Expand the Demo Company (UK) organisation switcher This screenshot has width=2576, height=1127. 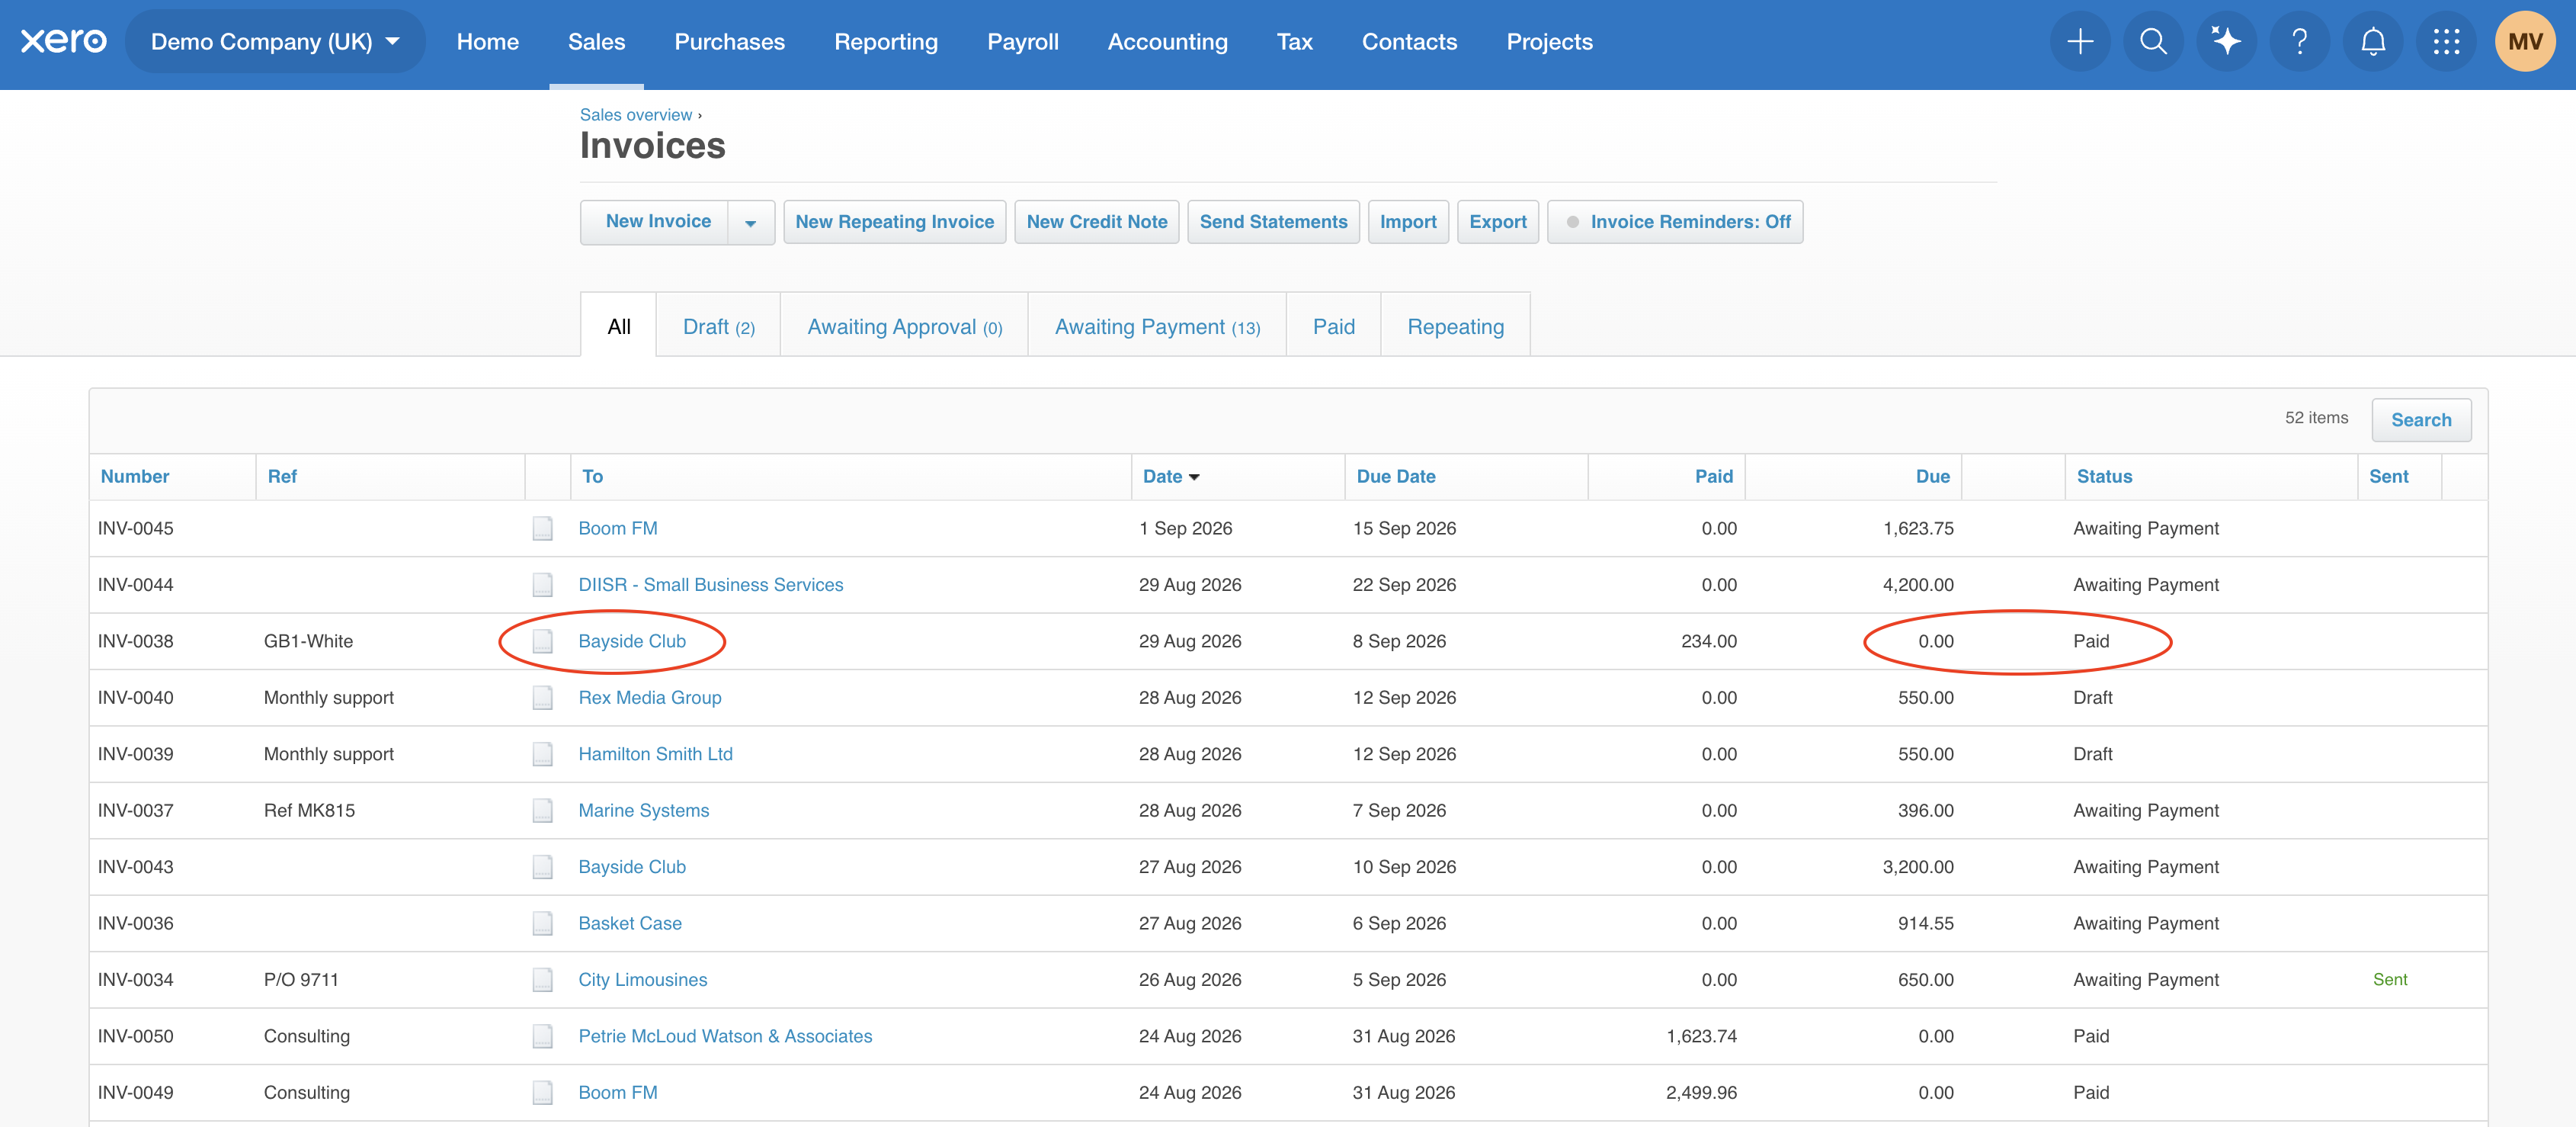275,41
